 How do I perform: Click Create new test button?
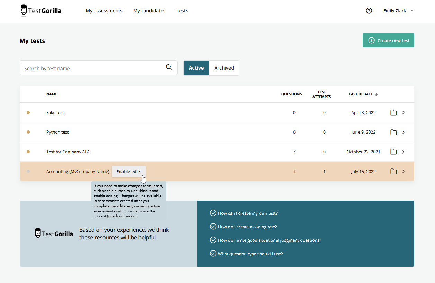pyautogui.click(x=388, y=40)
